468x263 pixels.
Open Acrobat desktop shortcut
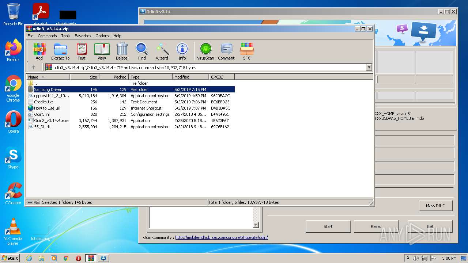click(x=41, y=15)
